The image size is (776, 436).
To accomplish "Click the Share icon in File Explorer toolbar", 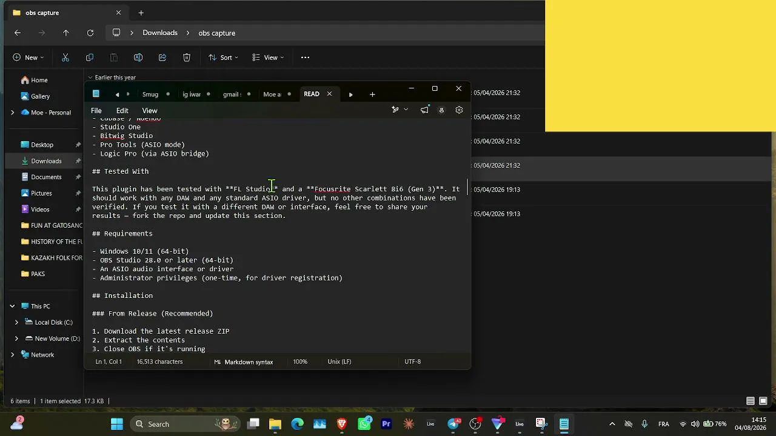I will (x=162, y=58).
